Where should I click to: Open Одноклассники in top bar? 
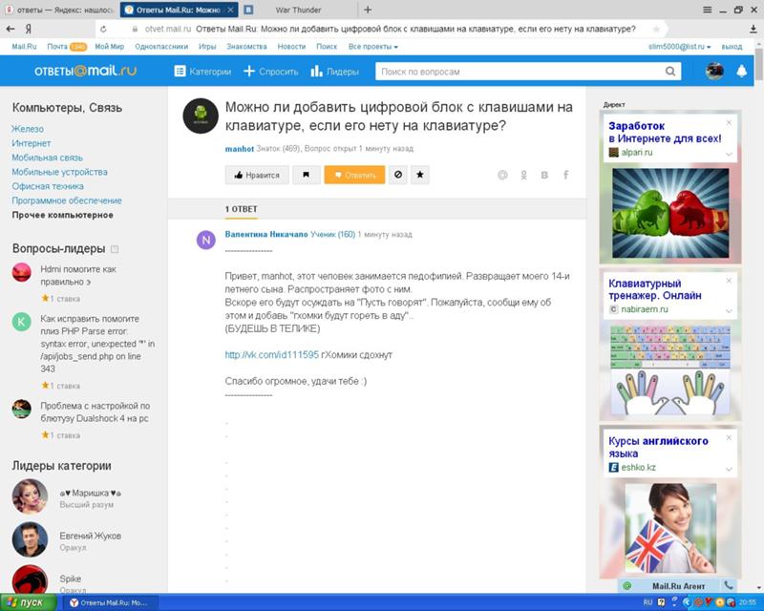click(161, 47)
